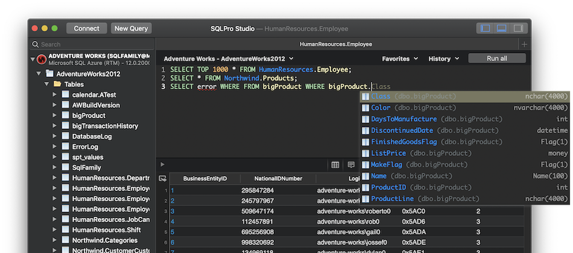
Task: Add a new tab with plus icon
Action: click(x=524, y=45)
